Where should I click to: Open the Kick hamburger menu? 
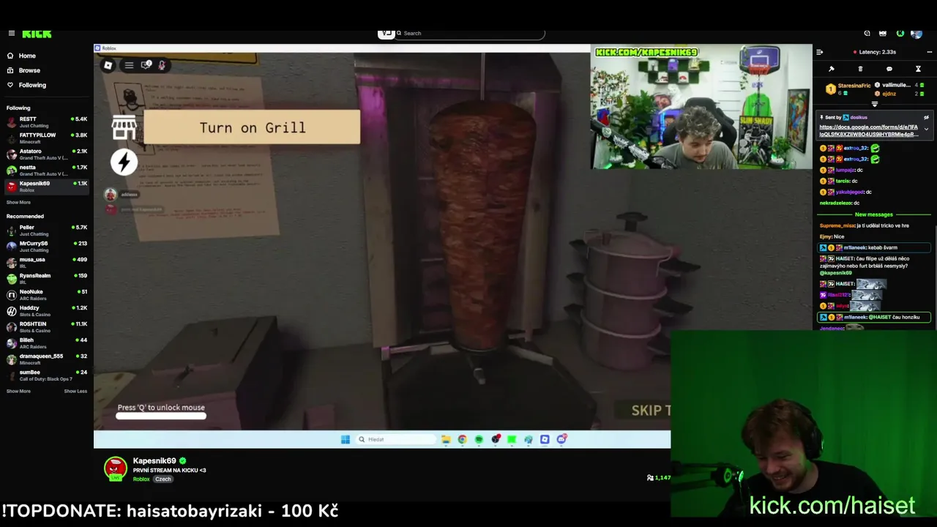click(11, 33)
